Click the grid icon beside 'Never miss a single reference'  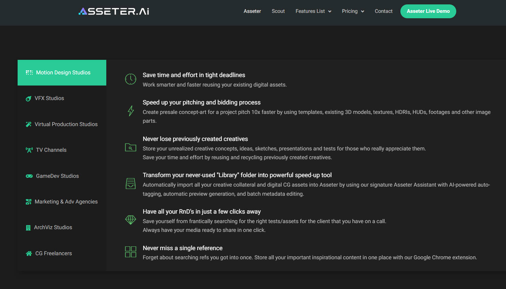coord(130,251)
